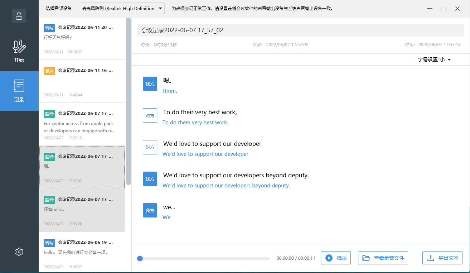Select the record dated 17:57:02 with 嗯。

[82, 167]
